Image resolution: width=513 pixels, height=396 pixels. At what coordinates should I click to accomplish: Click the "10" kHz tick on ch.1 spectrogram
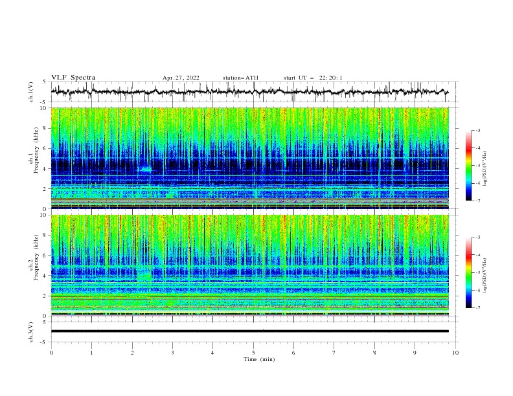coord(43,108)
